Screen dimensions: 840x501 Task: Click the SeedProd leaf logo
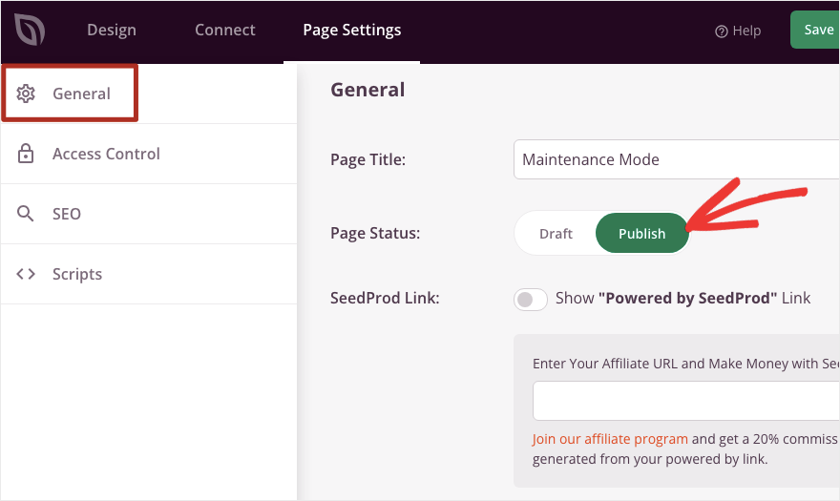click(30, 30)
